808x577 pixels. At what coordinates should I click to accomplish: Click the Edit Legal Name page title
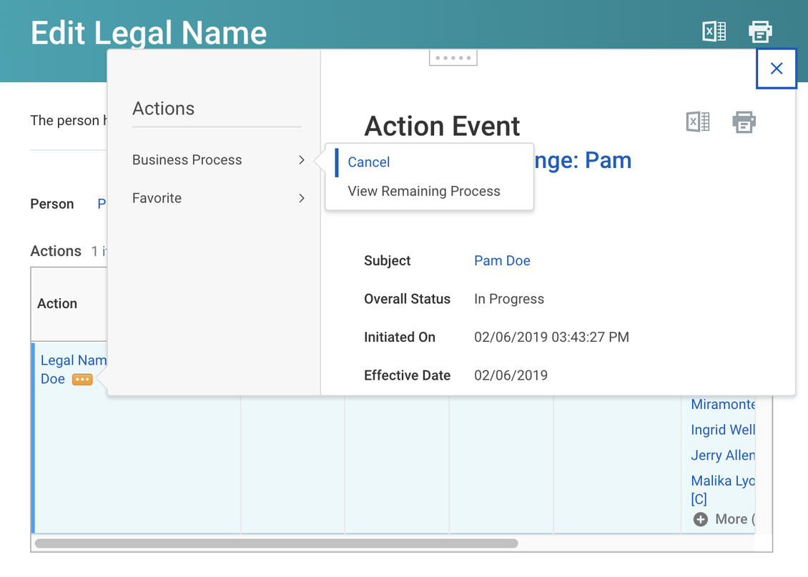tap(149, 33)
